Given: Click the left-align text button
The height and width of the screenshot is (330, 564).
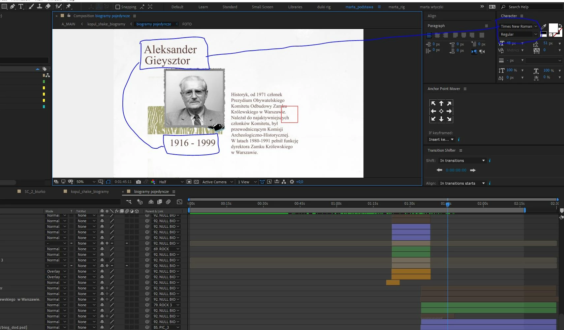Looking at the screenshot, I should pyautogui.click(x=429, y=35).
